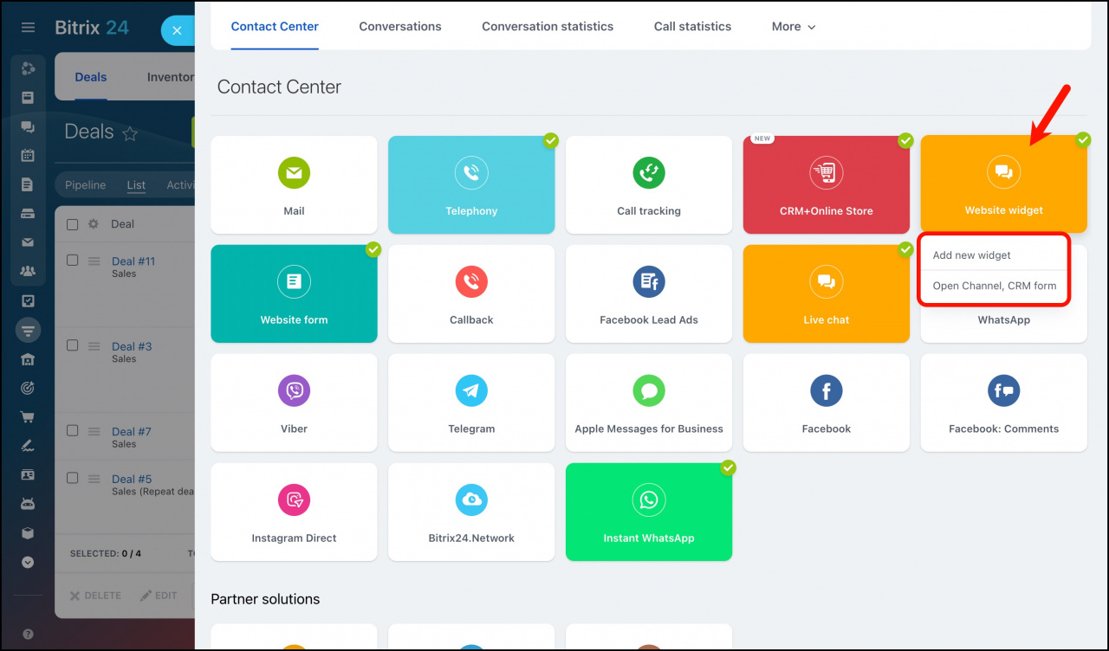The width and height of the screenshot is (1109, 651).
Task: Open the Instant WhatsApp tile
Action: click(649, 512)
